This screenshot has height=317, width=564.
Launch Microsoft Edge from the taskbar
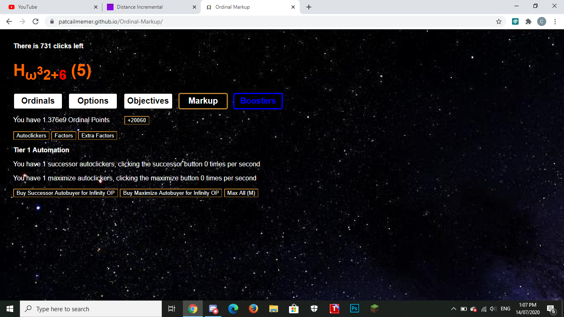233,309
